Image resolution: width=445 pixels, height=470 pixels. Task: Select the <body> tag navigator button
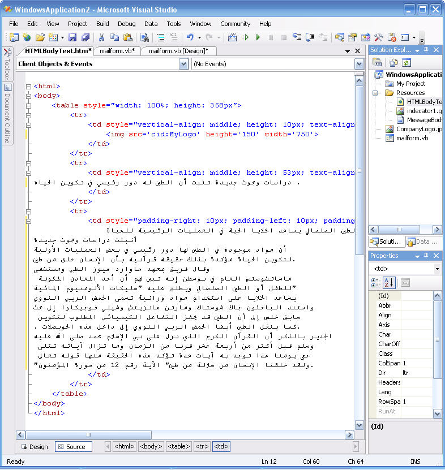pos(151,447)
